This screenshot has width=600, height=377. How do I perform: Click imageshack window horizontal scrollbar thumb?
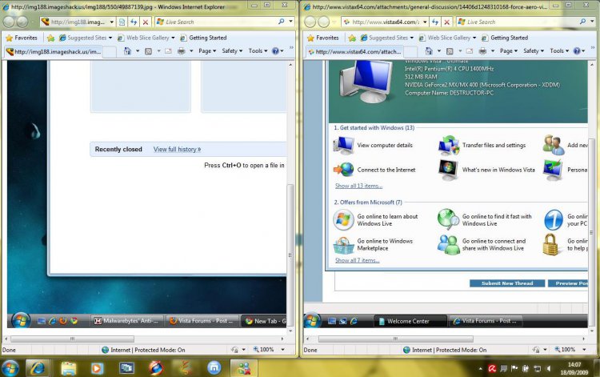[x=72, y=339]
